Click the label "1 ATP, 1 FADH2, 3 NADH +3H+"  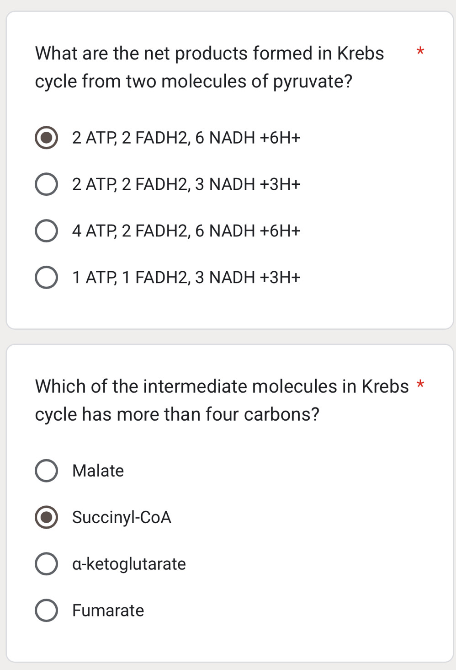[186, 277]
